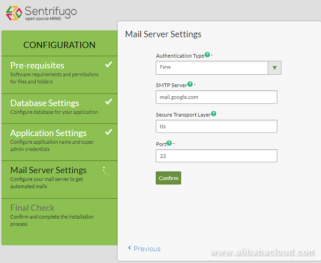
Task: Click help icon beside Authentication Type
Action: click(x=207, y=55)
